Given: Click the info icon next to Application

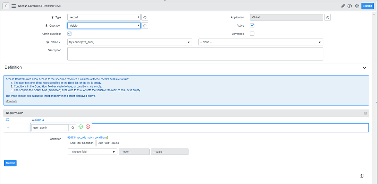Looking at the screenshot, I should pyautogui.click(x=328, y=17).
